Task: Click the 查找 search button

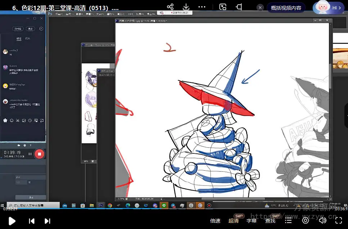Action: click(270, 221)
